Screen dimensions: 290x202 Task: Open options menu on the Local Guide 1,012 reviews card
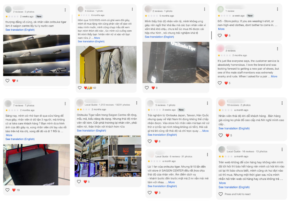(137, 103)
